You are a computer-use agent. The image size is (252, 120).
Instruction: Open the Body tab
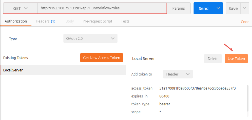[70, 21]
